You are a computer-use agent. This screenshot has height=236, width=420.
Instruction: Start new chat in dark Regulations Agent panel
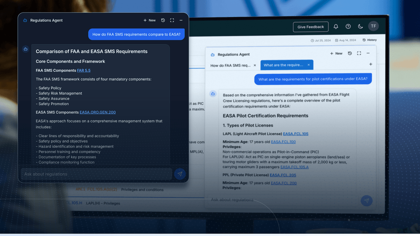[150, 20]
